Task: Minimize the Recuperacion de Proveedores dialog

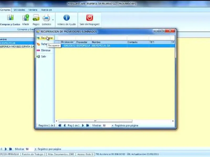Action: click(x=156, y=31)
